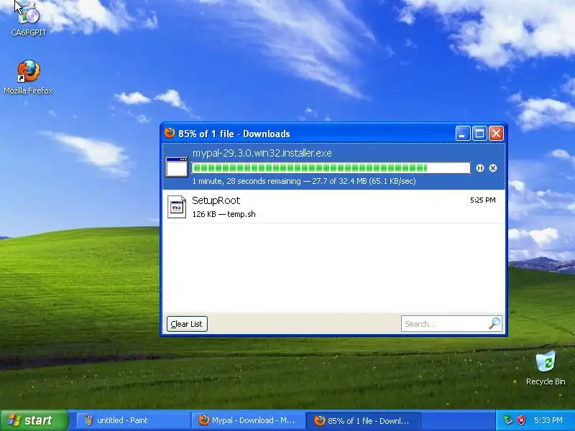
Task: Select the Mozilla Firefox desktop shortcut
Action: click(28, 78)
